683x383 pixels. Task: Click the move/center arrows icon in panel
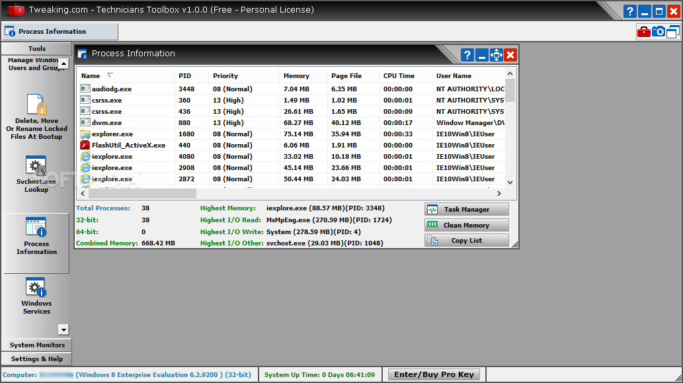[496, 55]
